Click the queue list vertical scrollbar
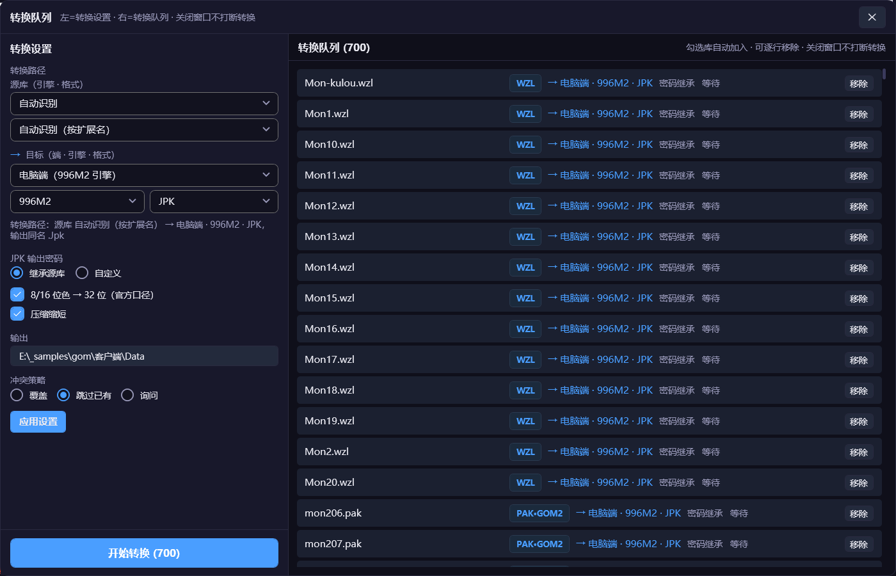 pos(884,74)
